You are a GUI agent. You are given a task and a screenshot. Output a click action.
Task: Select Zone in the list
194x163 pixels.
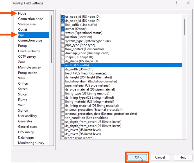click(x=22, y=62)
